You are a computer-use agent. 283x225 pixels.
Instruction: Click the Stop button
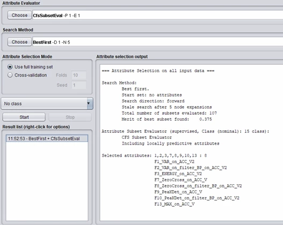click(x=70, y=117)
